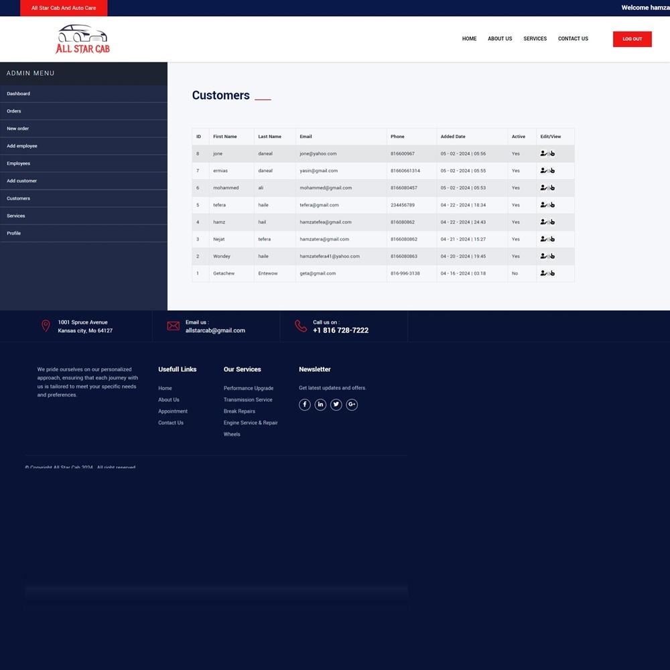Viewport: 670px width, 670px height.
Task: Click the email cell jone@yahoo.com
Action: [318, 153]
